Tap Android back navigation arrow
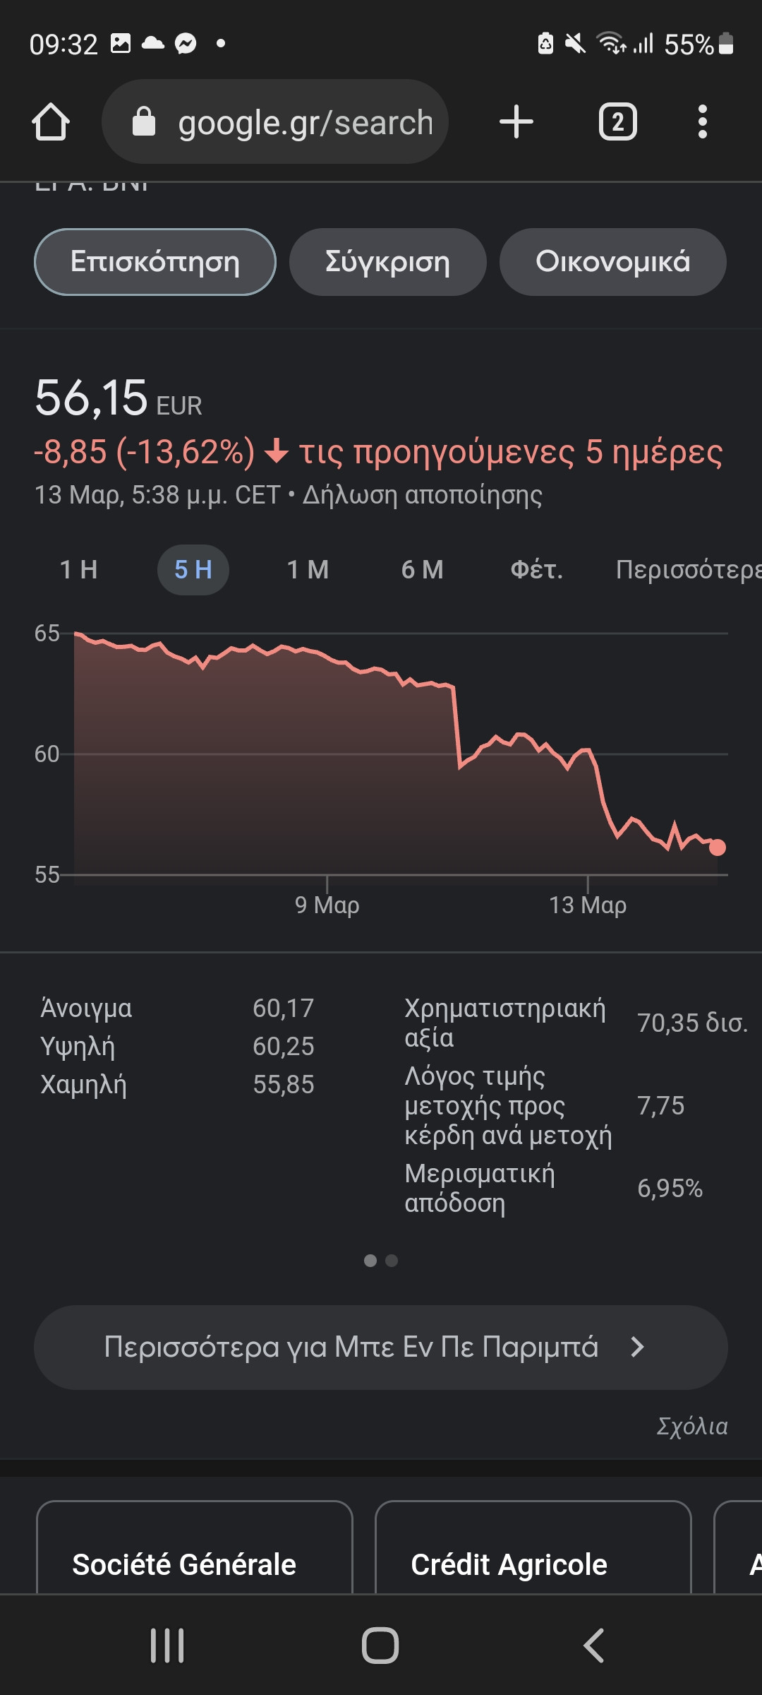The height and width of the screenshot is (1695, 762). pos(593,1646)
